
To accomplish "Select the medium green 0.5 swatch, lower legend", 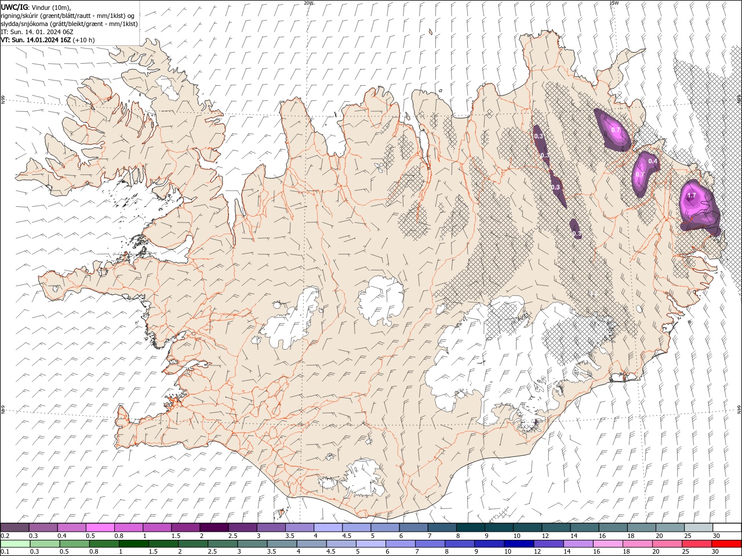I will click(x=74, y=544).
